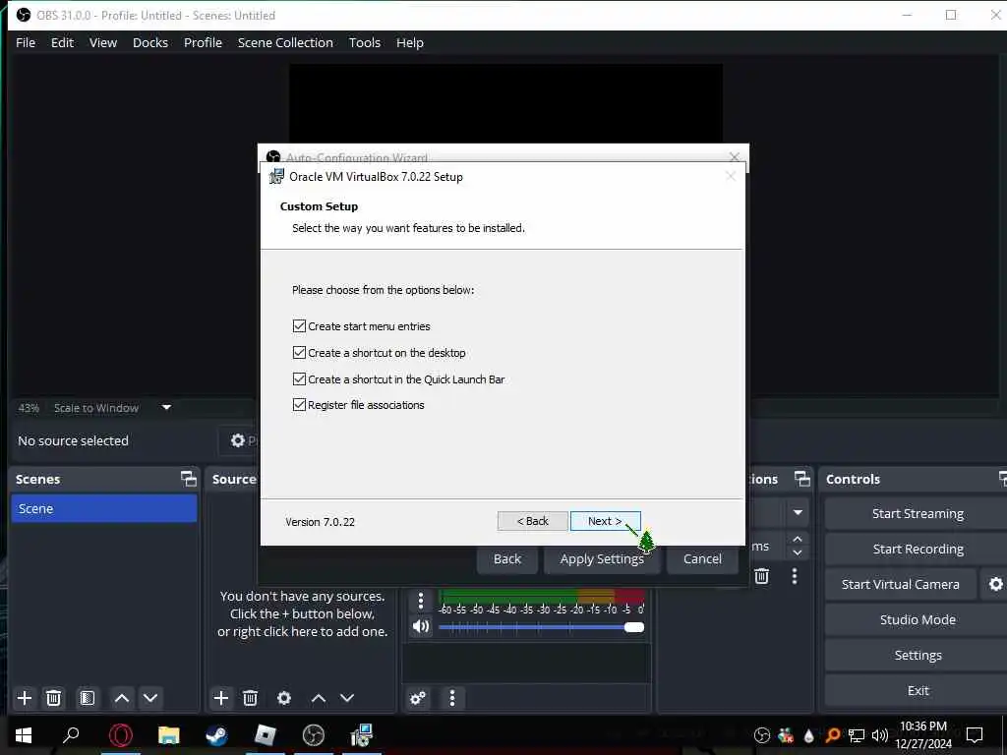
Task: Open the Edit menu
Action: point(62,42)
